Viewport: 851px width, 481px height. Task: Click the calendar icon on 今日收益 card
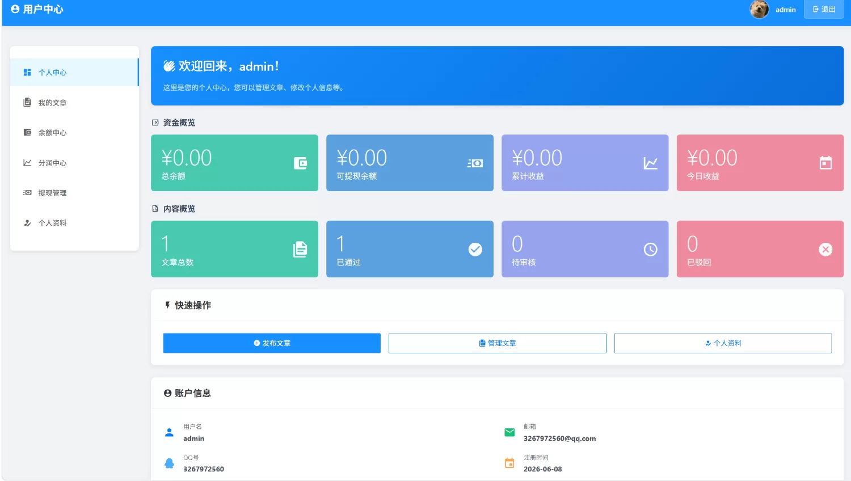click(x=826, y=163)
